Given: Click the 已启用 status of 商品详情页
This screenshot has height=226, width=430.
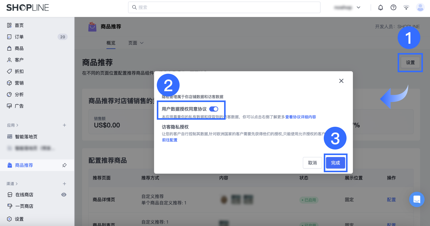Looking at the screenshot, I should [x=309, y=200].
